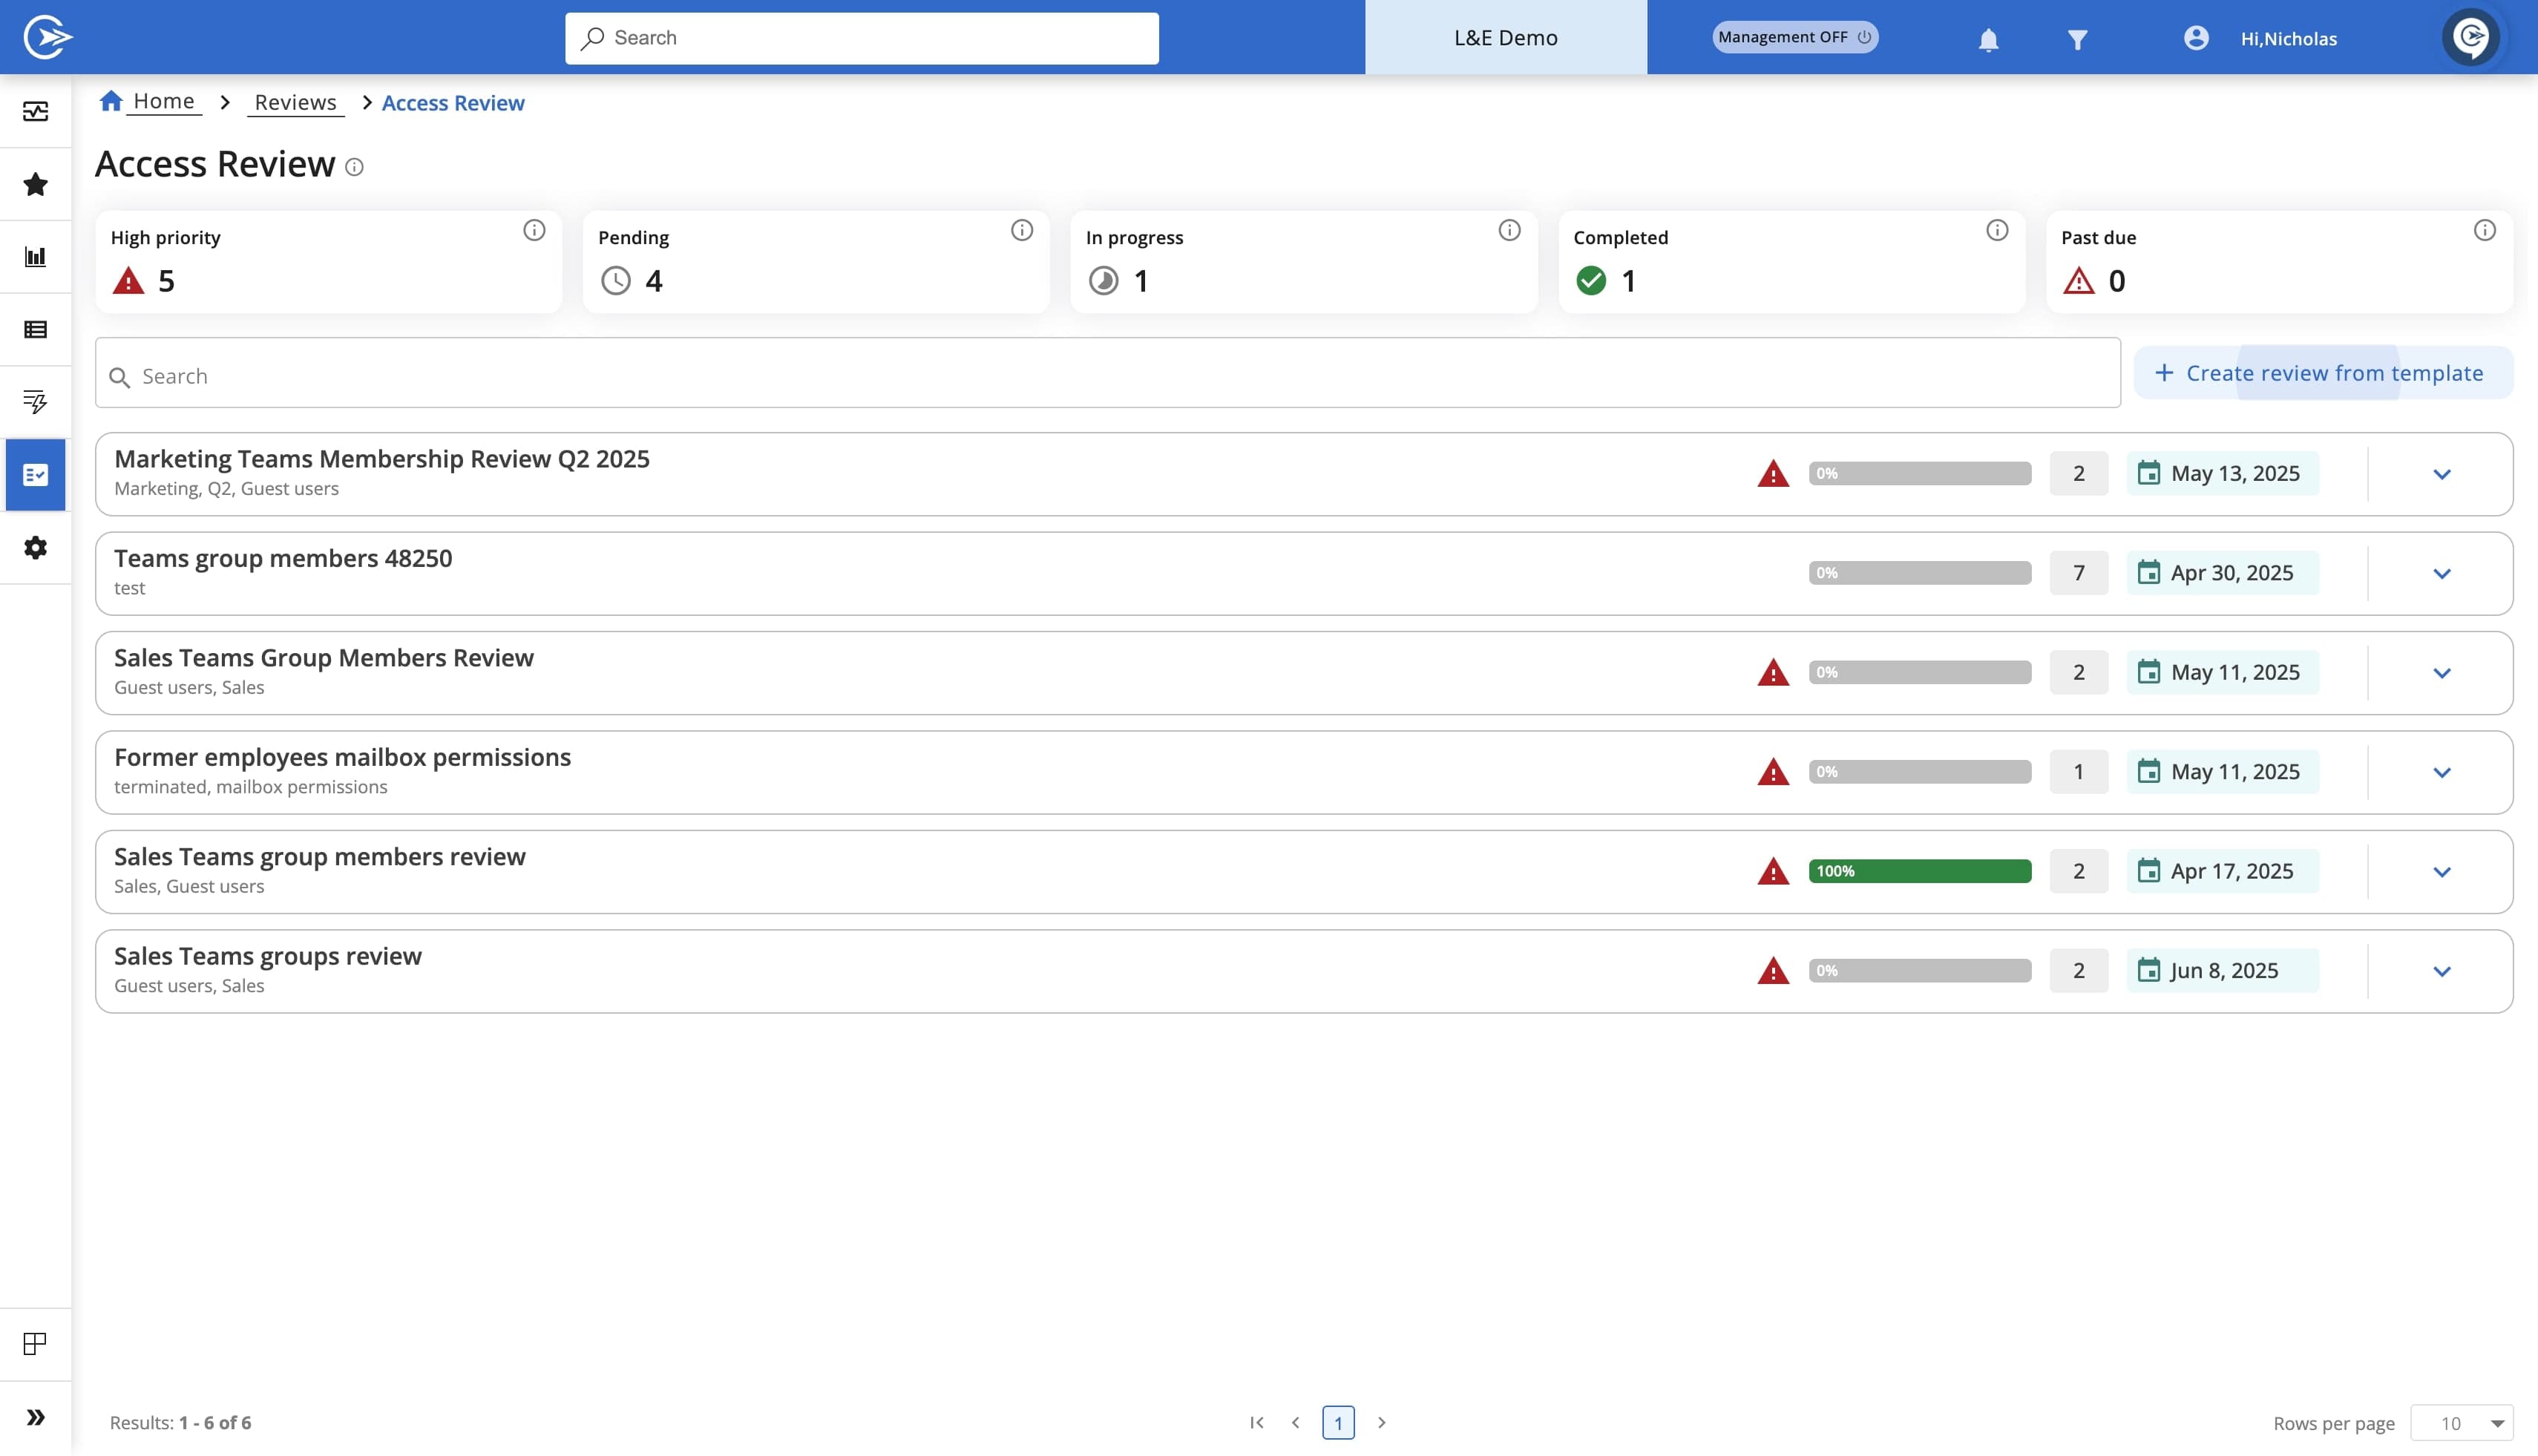Viewport: 2538px width, 1456px height.
Task: Click info icon on Completed card
Action: click(1997, 231)
